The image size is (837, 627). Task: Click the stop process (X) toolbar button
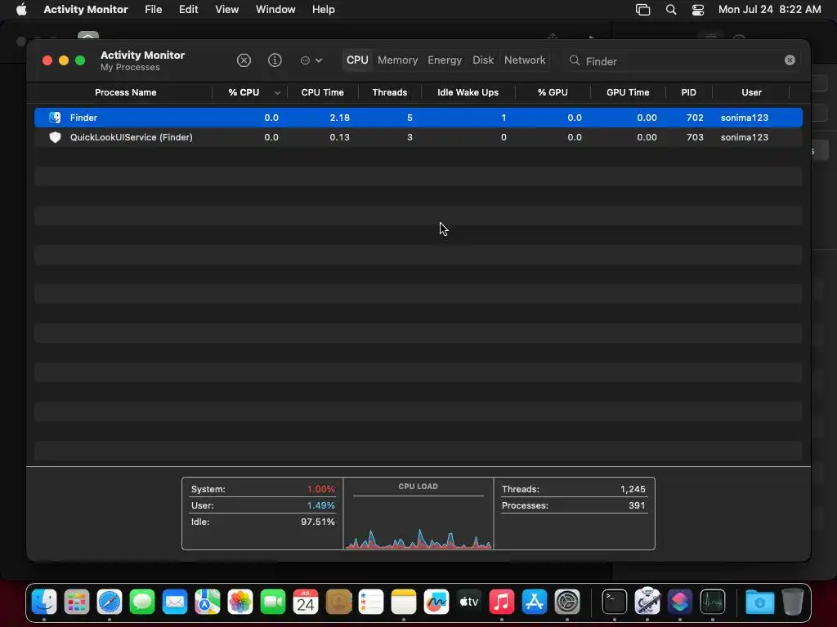click(244, 60)
